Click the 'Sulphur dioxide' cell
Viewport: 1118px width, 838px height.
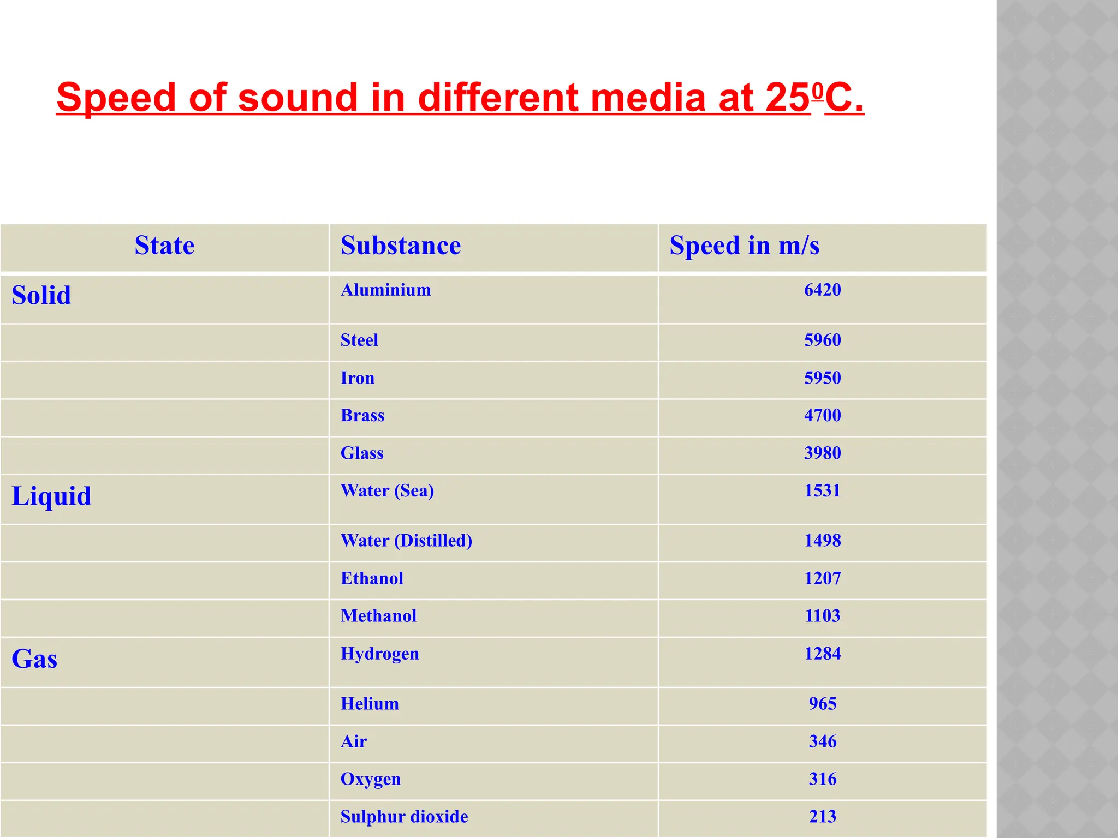tap(493, 819)
